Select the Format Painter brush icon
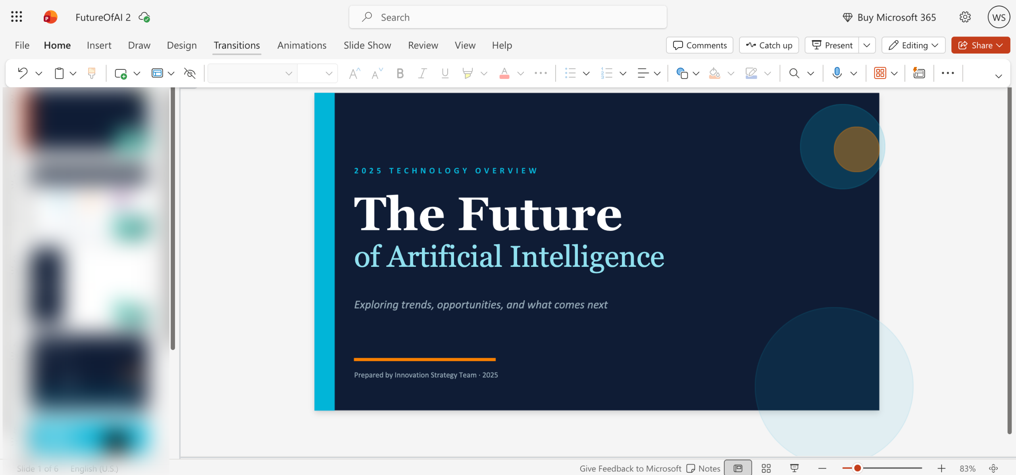 (92, 73)
